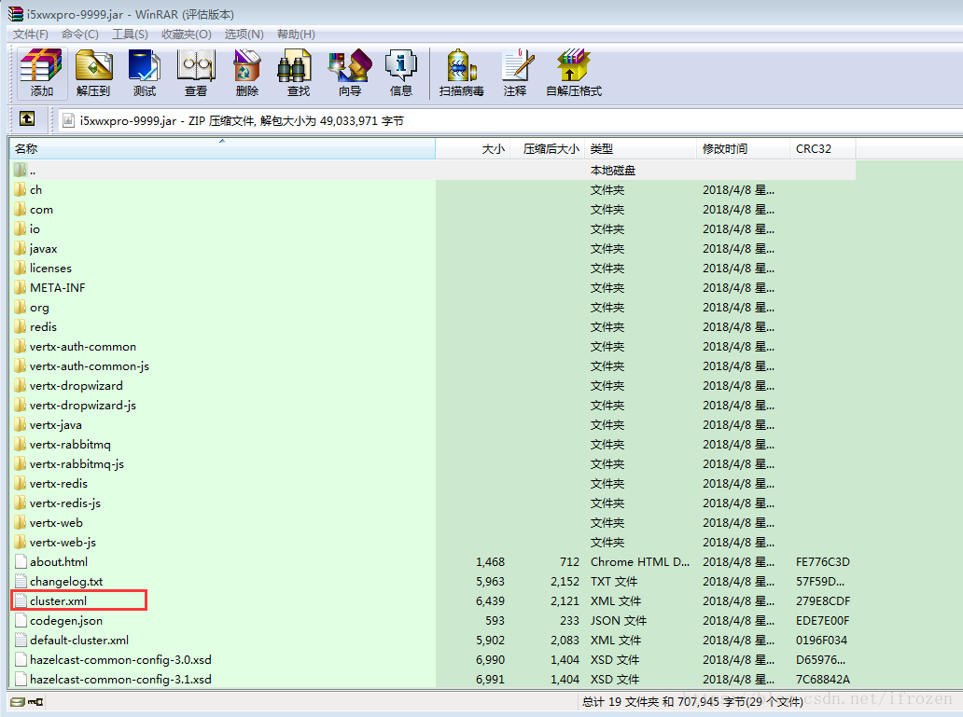Open the Options (选项) menu
Image resolution: width=963 pixels, height=717 pixels.
click(244, 34)
